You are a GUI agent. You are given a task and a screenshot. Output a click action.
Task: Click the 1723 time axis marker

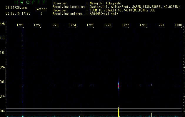coord(55,25)
